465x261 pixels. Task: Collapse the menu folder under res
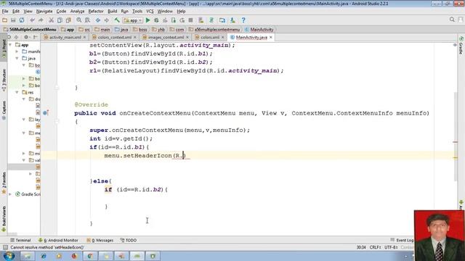point(24,133)
